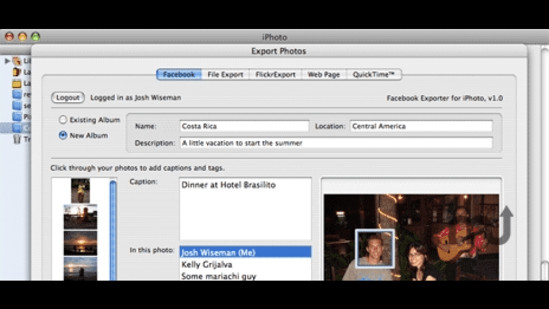Image resolution: width=549 pixels, height=309 pixels.
Task: Edit the album Name field Costa Rica
Action: pos(244,126)
